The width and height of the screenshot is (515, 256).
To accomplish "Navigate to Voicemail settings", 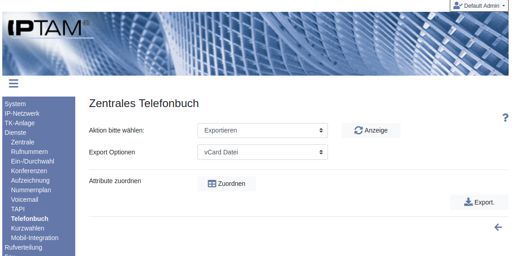I will pyautogui.click(x=25, y=200).
